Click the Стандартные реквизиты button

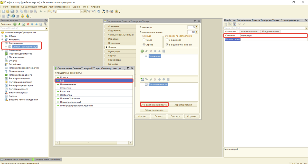point(154,105)
